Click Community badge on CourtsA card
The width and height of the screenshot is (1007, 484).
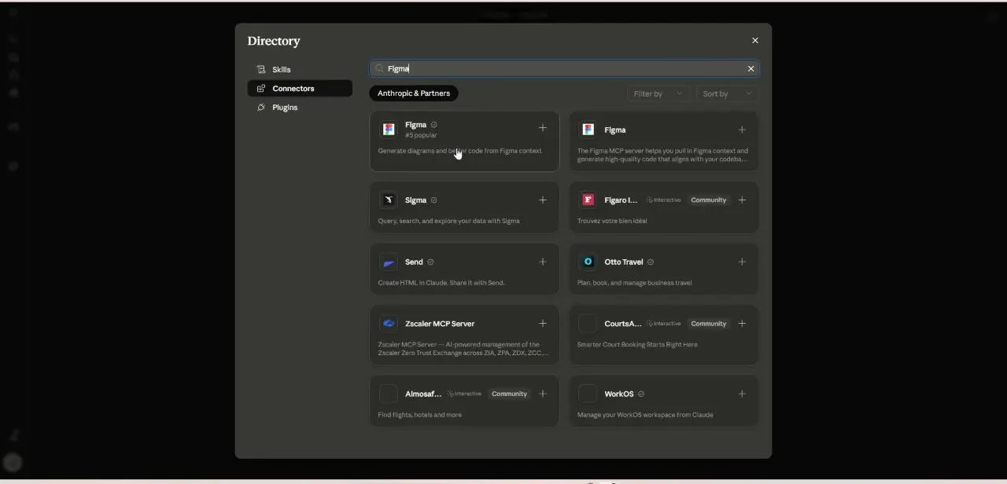click(x=709, y=323)
